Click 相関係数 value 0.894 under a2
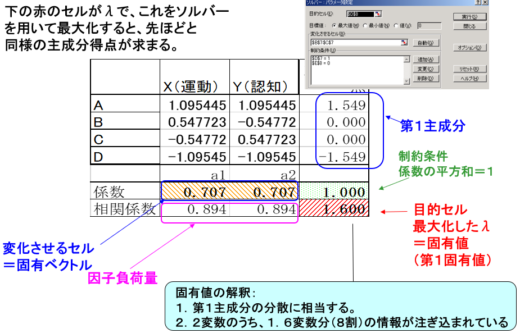Image resolution: width=520 pixels, height=333 pixels. coord(264,209)
